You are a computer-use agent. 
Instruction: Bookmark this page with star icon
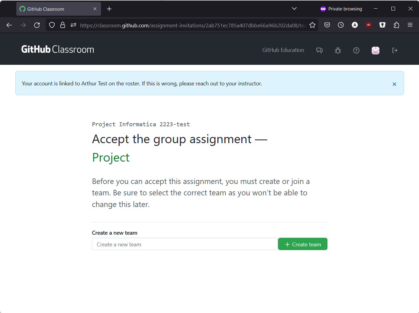[312, 25]
